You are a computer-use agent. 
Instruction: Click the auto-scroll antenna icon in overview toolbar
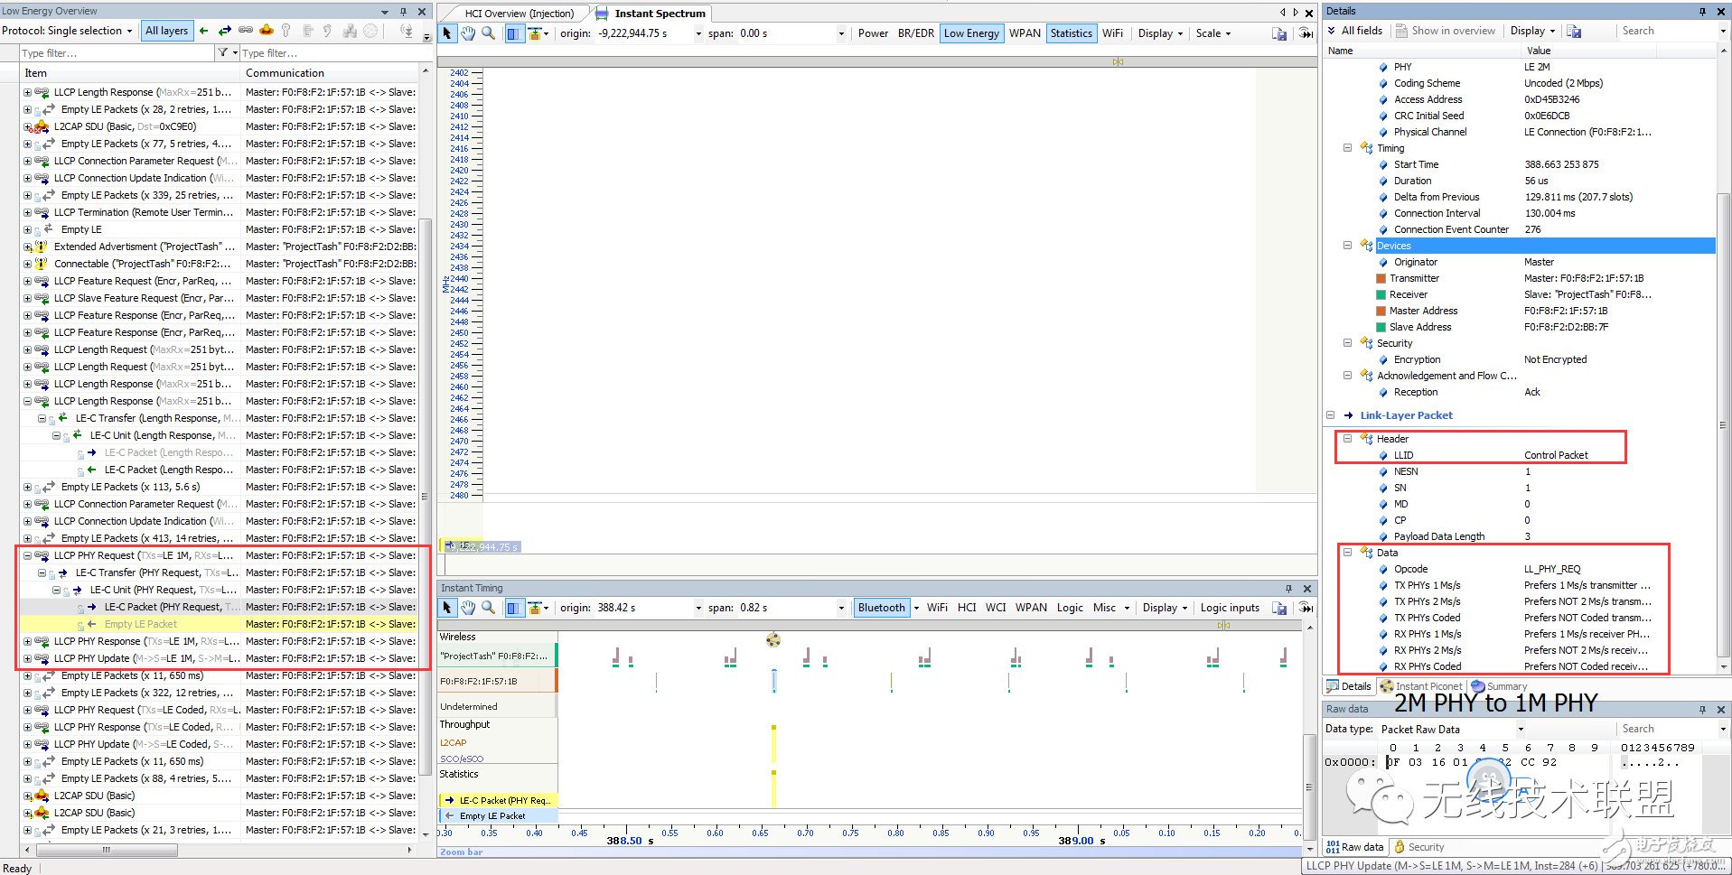[x=406, y=31]
